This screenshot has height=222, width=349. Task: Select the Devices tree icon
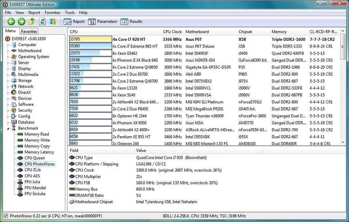coord(14,98)
